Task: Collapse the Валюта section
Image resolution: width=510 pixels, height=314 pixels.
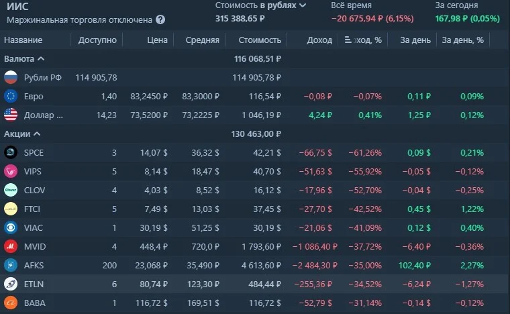Action: pyautogui.click(x=24, y=59)
